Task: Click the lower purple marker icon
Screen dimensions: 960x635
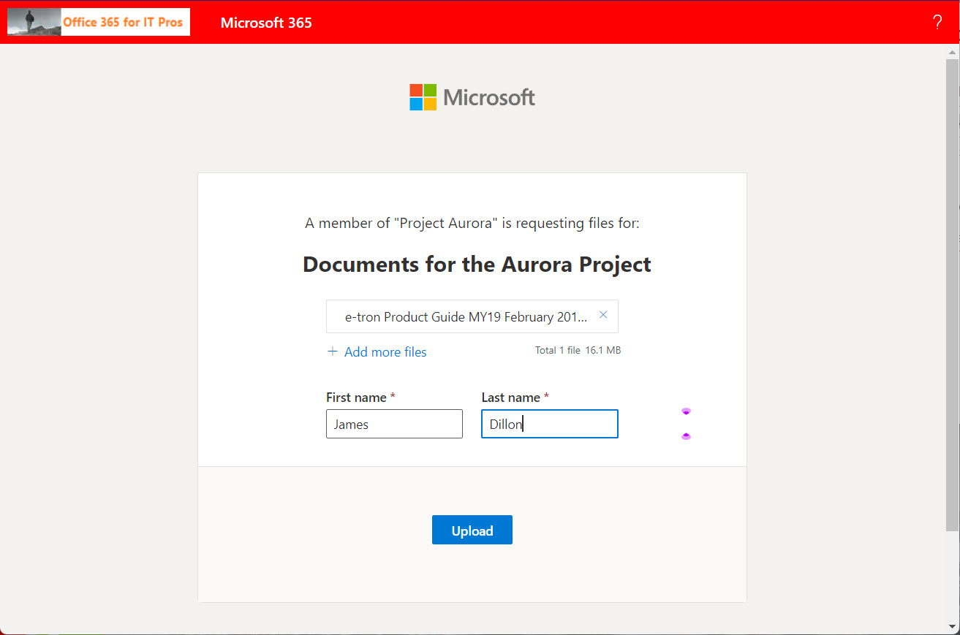Action: (x=686, y=436)
